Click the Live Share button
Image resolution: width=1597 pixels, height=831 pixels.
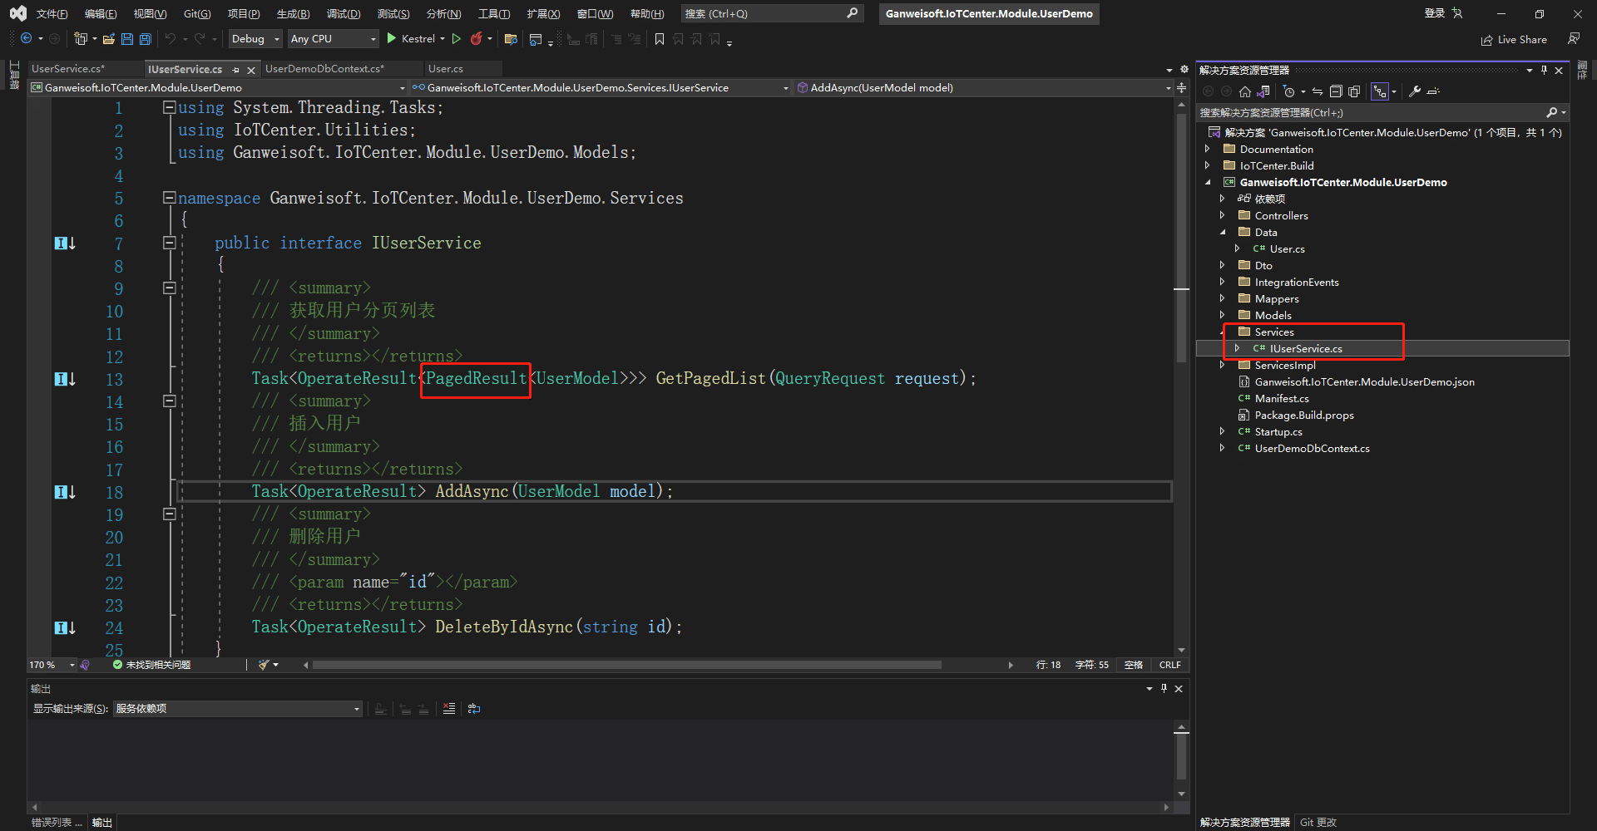[1514, 40]
